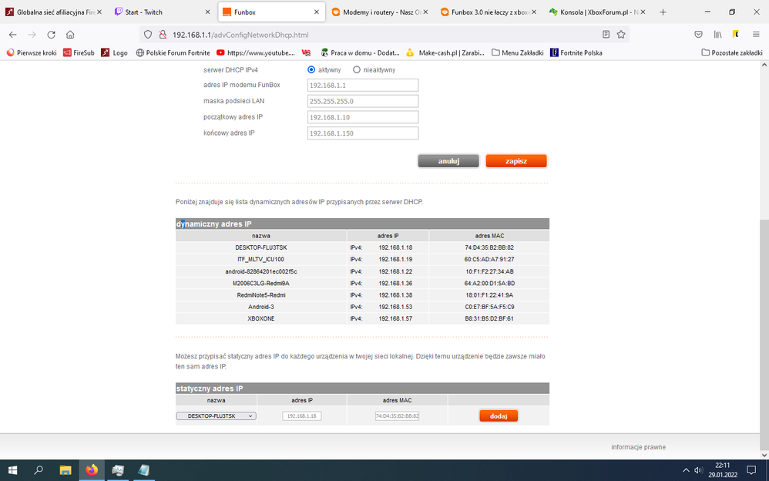The width and height of the screenshot is (769, 481).
Task: Click the 'początkowy adres IP' input field
Action: [x=362, y=117]
